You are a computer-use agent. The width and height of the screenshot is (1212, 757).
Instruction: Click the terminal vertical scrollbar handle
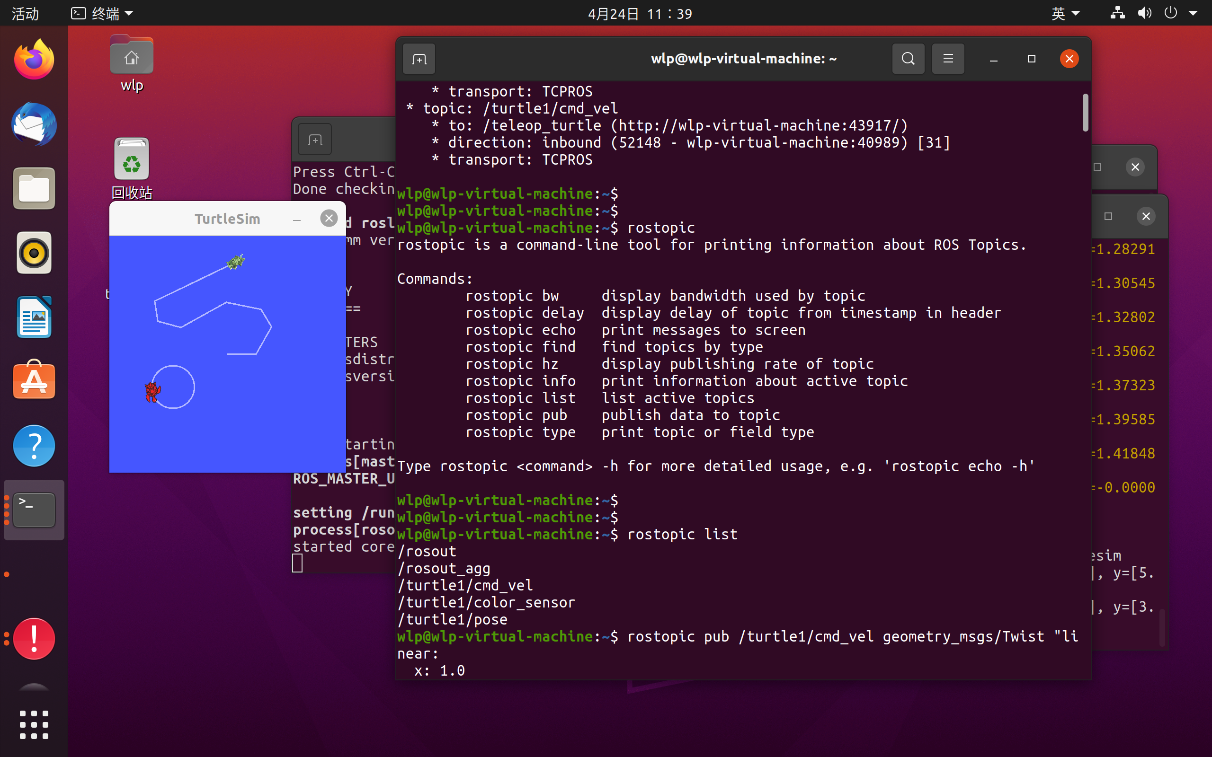[x=1085, y=113]
